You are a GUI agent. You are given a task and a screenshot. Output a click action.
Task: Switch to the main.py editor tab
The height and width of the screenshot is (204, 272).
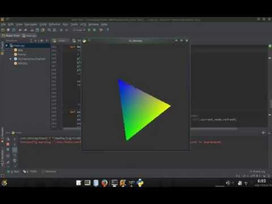click(x=60, y=41)
